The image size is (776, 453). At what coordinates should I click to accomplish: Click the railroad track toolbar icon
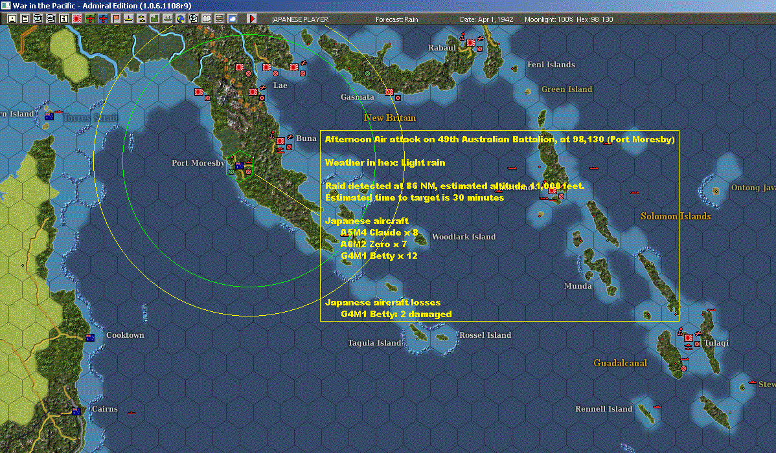tap(219, 19)
